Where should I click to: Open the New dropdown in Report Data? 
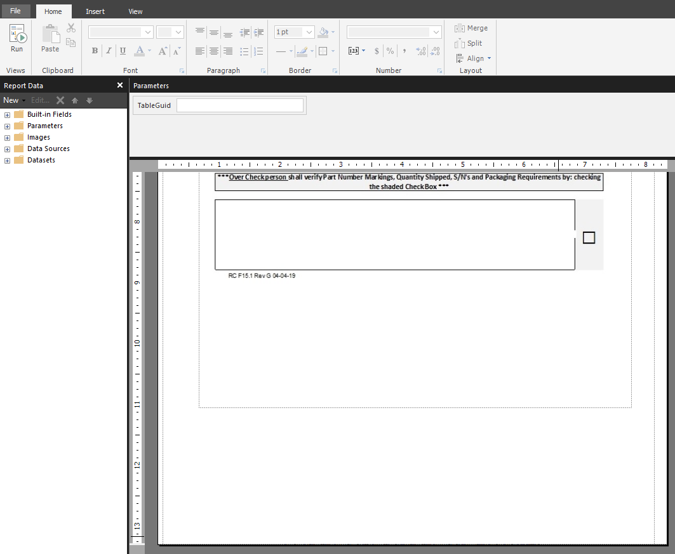[x=14, y=100]
